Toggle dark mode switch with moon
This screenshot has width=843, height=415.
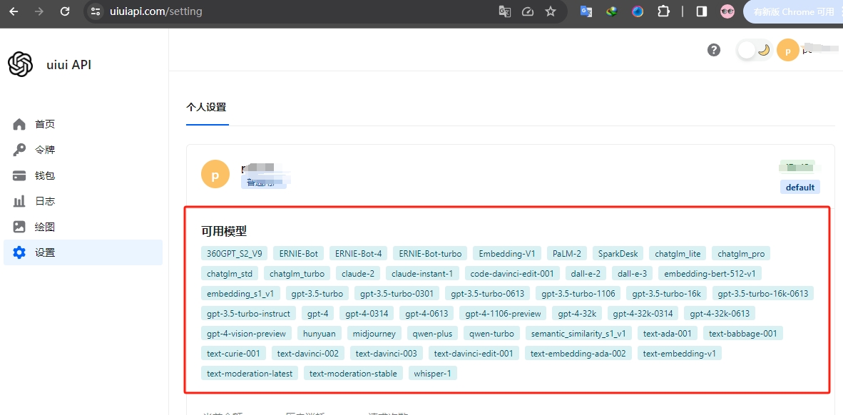tap(754, 50)
